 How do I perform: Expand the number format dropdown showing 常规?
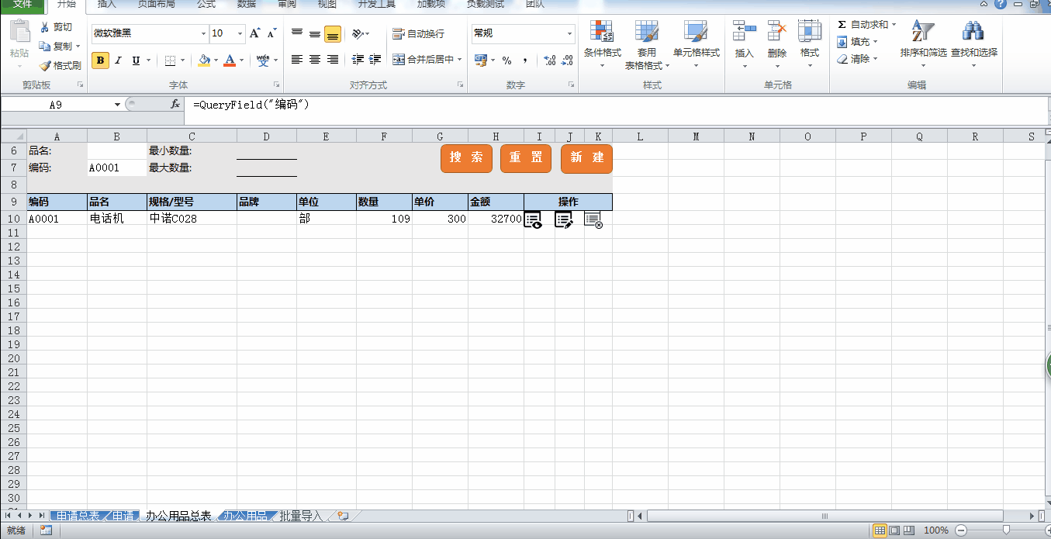pos(569,33)
